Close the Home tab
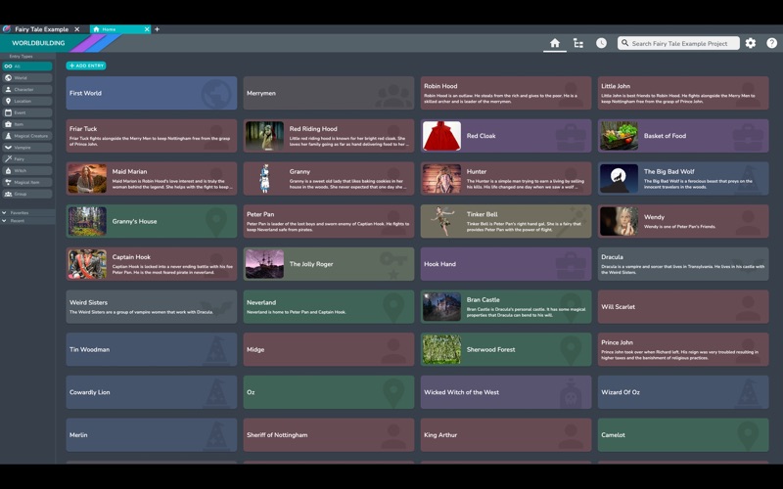 (147, 29)
